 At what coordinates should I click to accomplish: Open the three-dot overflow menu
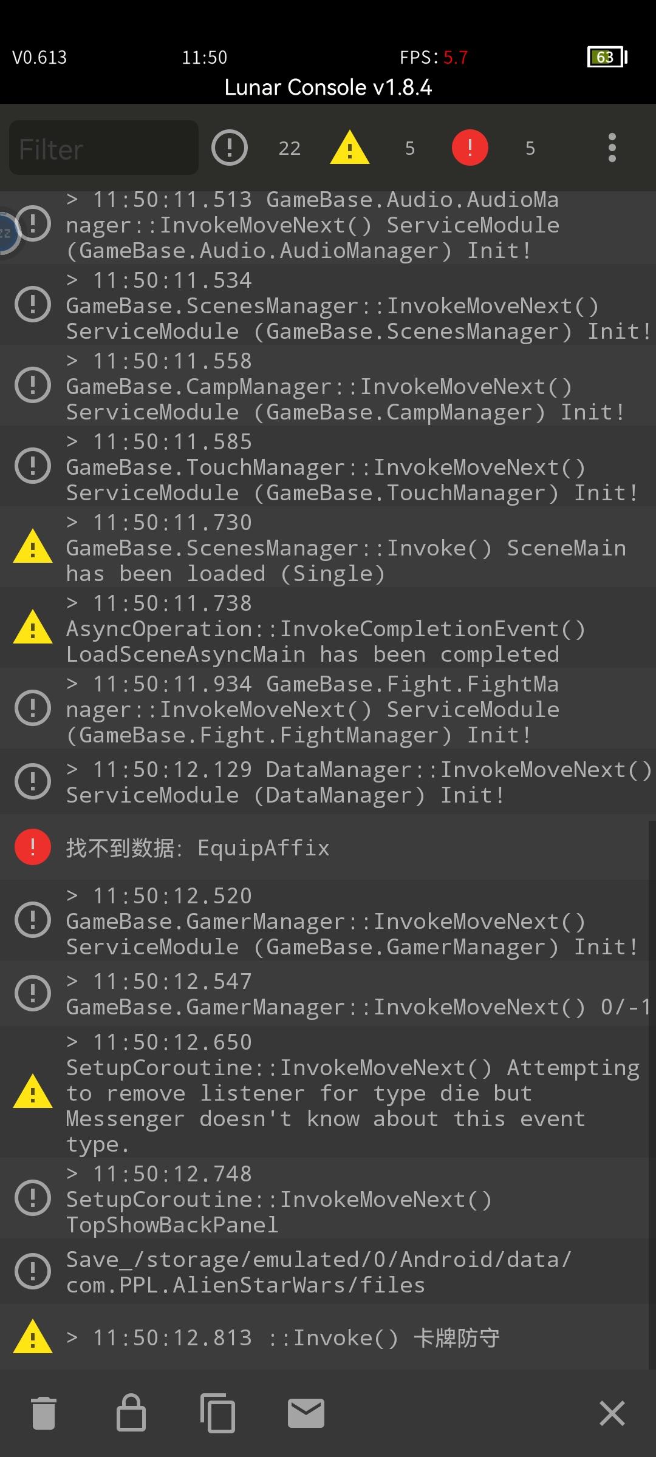612,148
